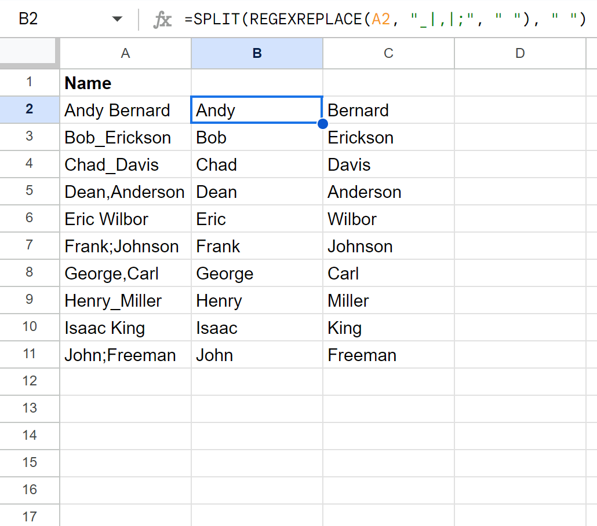The image size is (597, 526).
Task: Click inside the SPLIT formula bar
Action: point(384,19)
